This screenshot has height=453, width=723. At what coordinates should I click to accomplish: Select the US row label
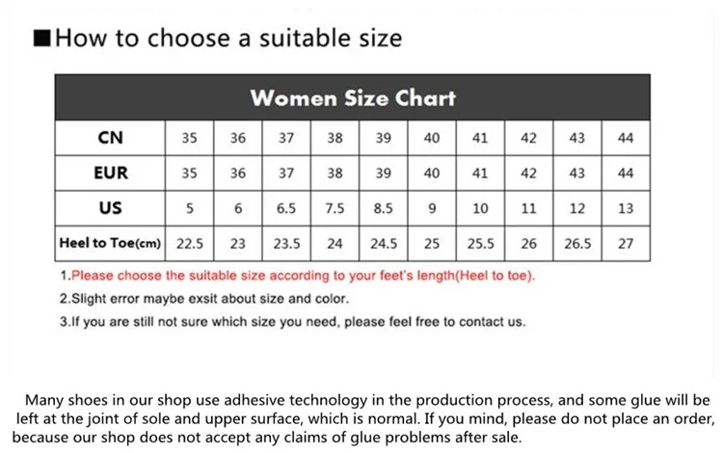[x=110, y=208]
